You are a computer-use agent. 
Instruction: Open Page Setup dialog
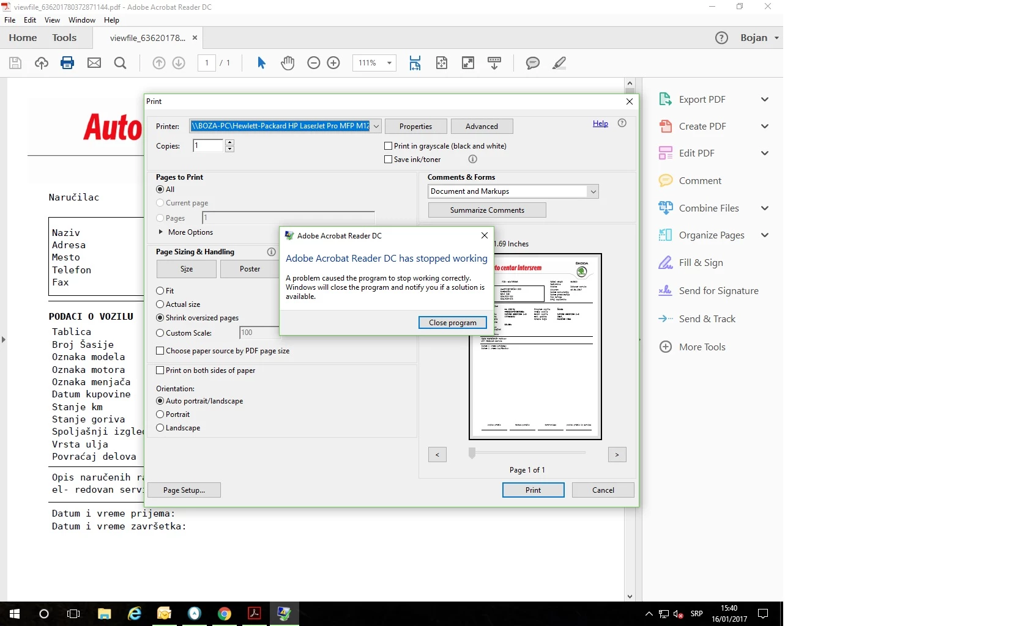tap(184, 490)
